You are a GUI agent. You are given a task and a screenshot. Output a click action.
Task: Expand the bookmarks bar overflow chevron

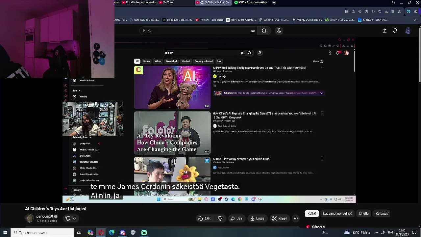click(415, 20)
